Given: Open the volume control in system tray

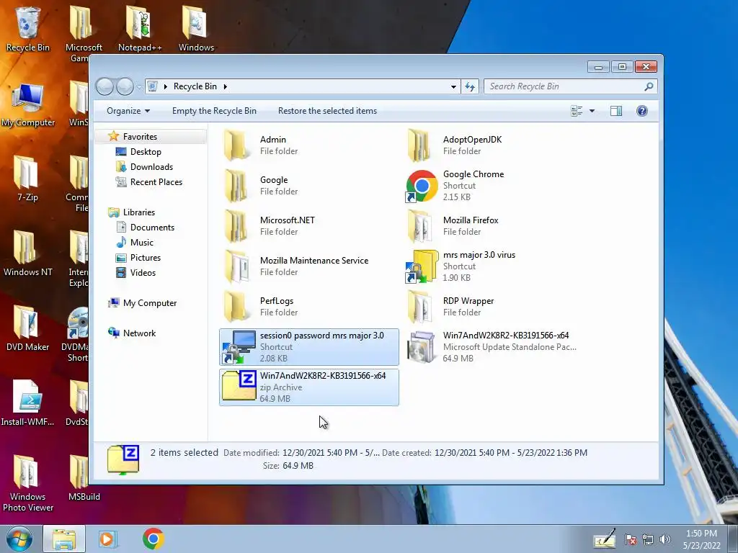Looking at the screenshot, I should pyautogui.click(x=664, y=539).
